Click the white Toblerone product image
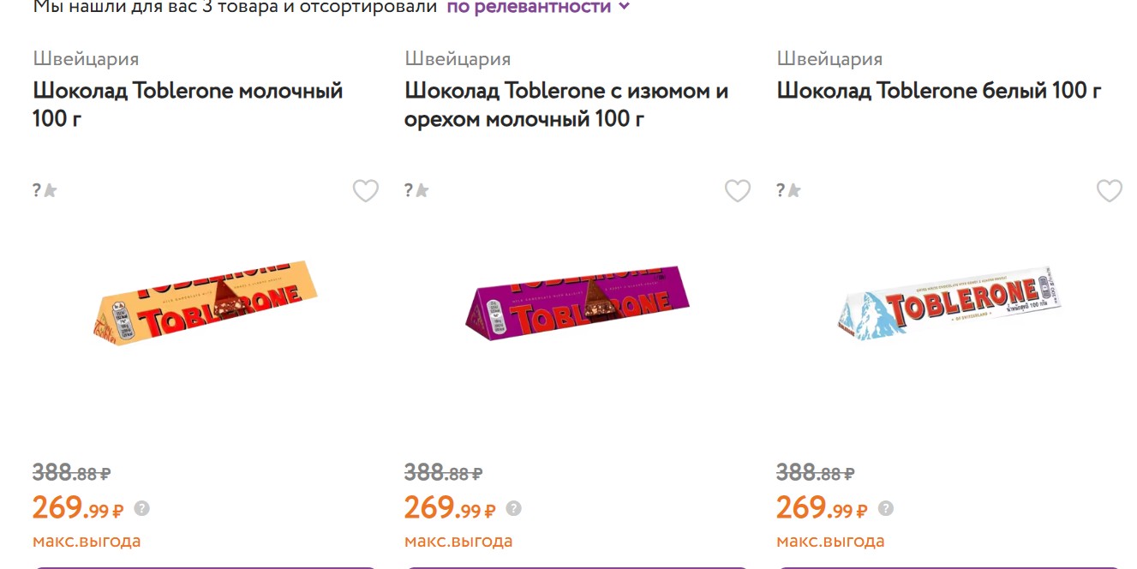The width and height of the screenshot is (1137, 569). point(949,302)
